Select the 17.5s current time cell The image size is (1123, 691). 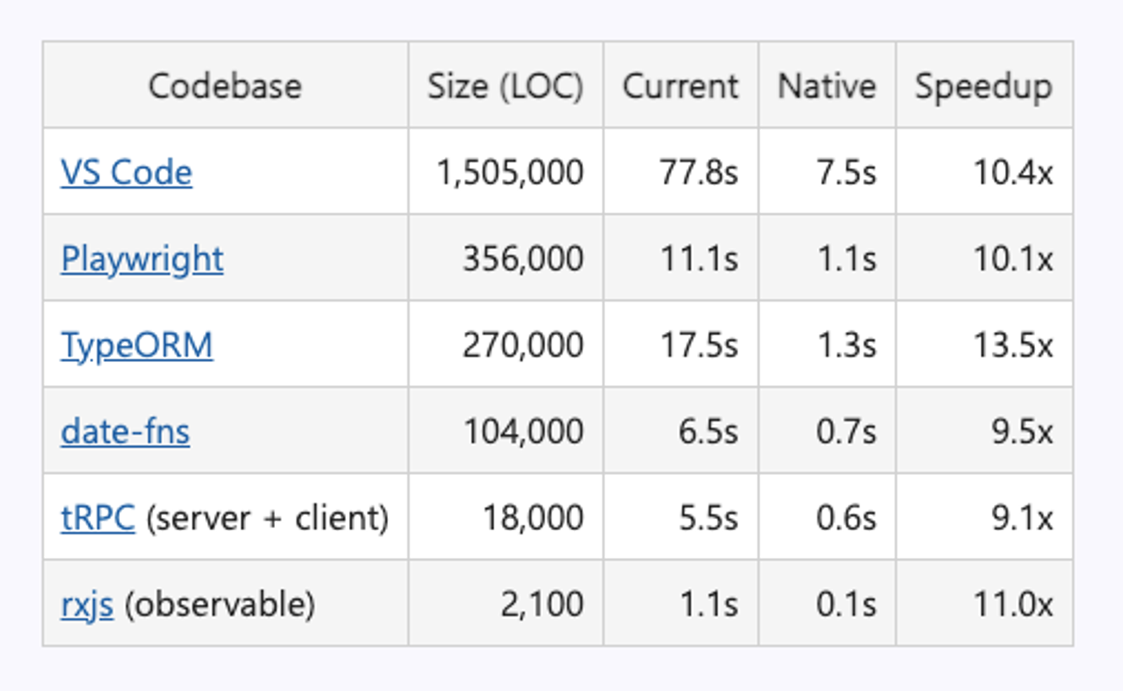click(x=680, y=344)
